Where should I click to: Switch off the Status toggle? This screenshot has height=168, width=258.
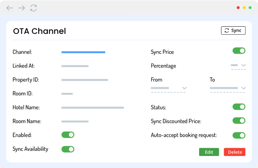tap(239, 107)
